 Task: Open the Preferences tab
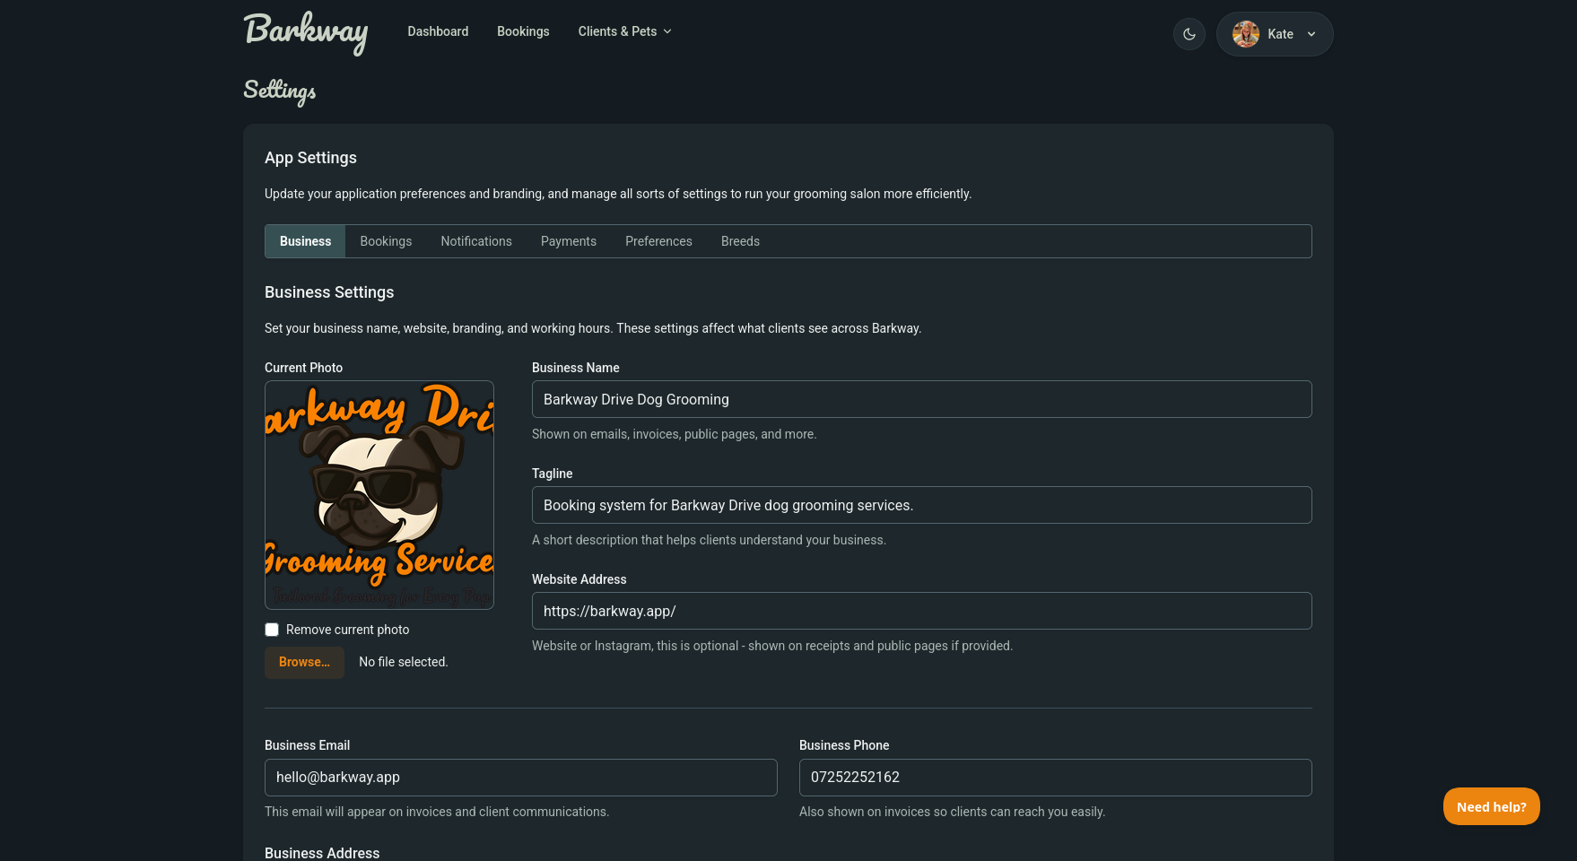[658, 241]
